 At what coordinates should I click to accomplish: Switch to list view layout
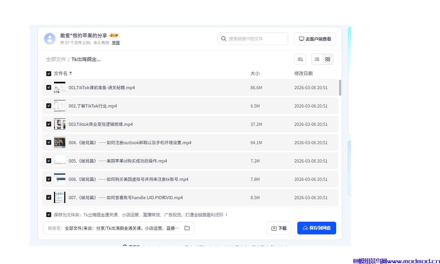[317, 59]
